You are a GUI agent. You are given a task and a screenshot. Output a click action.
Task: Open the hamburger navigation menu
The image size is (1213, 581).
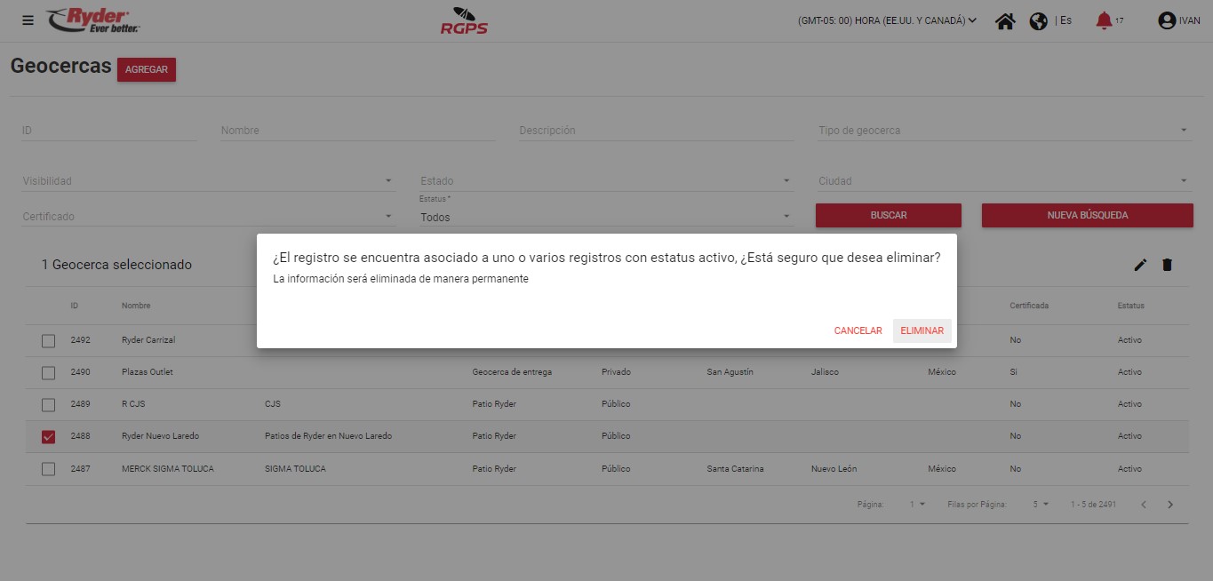(28, 20)
